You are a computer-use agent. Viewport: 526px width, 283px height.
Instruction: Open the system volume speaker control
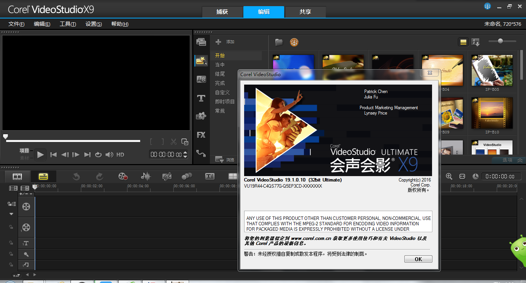[x=109, y=155]
